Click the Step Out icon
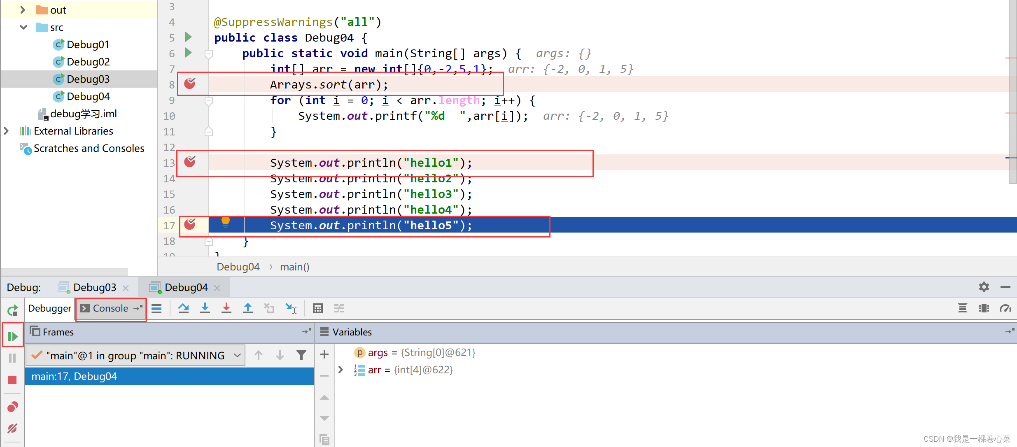This screenshot has height=447, width=1017. [247, 308]
